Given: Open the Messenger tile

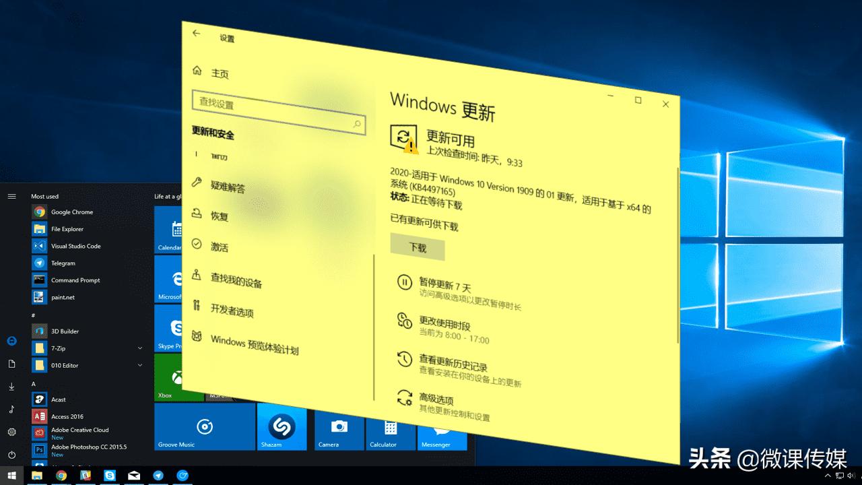Looking at the screenshot, I should pos(442,426).
